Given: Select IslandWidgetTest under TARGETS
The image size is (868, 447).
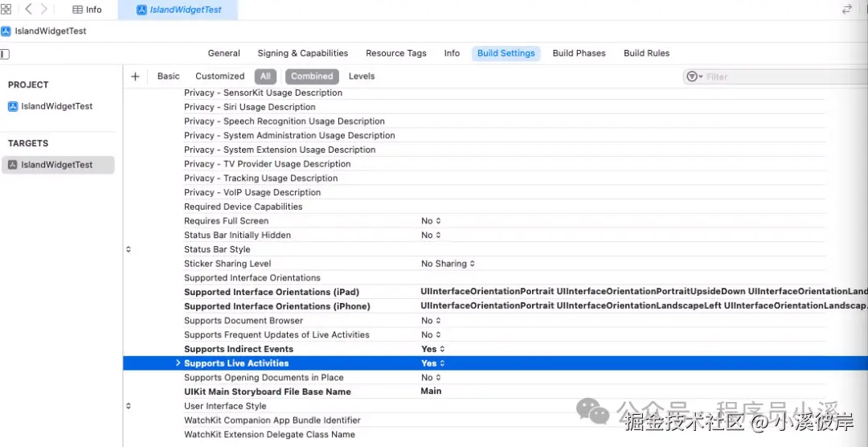Looking at the screenshot, I should (58, 165).
